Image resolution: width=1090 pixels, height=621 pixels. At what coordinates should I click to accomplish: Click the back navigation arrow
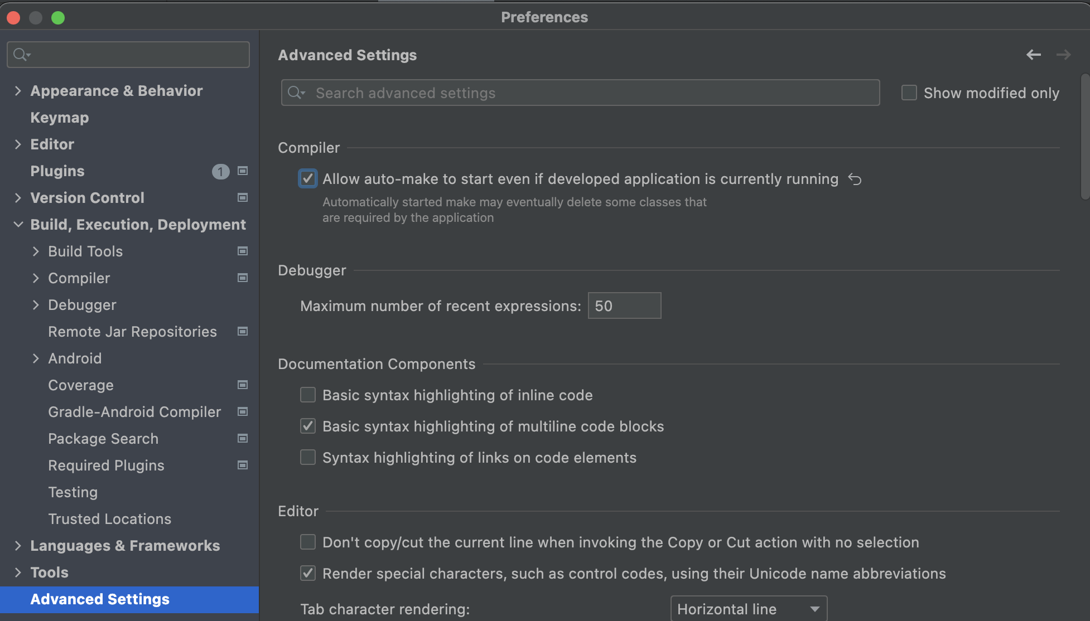pos(1033,55)
